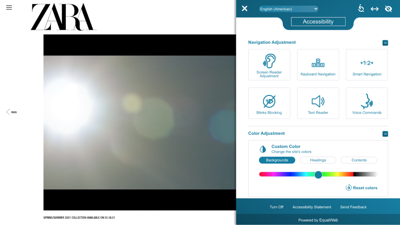Open Voice Commands

pyautogui.click(x=366, y=103)
